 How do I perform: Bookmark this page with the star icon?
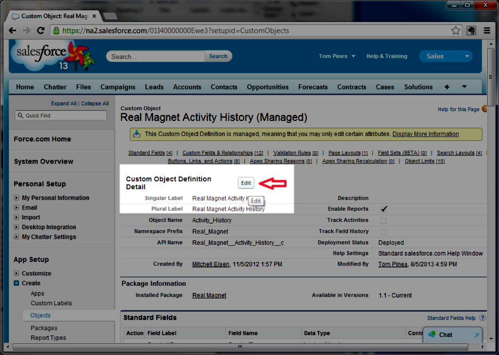coord(456,31)
